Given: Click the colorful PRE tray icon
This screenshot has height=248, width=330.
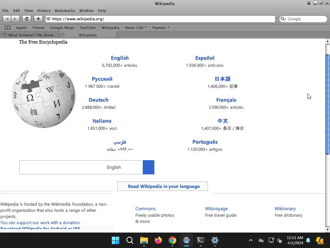Looking at the screenshot, I should 320,240.
